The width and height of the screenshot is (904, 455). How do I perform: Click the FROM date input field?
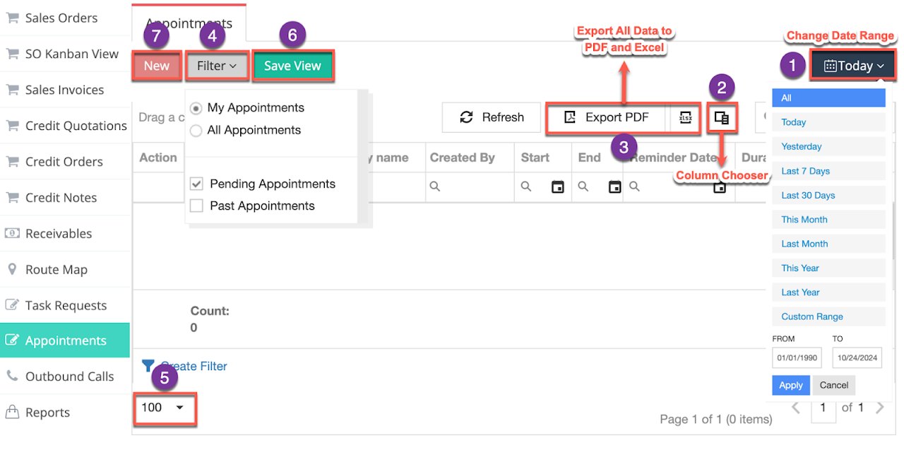797,358
